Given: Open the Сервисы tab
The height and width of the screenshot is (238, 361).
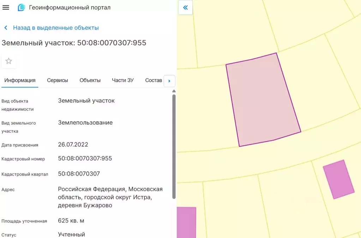Looking at the screenshot, I should (58, 80).
